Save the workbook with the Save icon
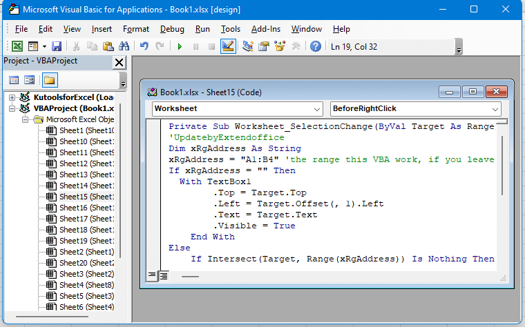The image size is (525, 327). pos(57,46)
